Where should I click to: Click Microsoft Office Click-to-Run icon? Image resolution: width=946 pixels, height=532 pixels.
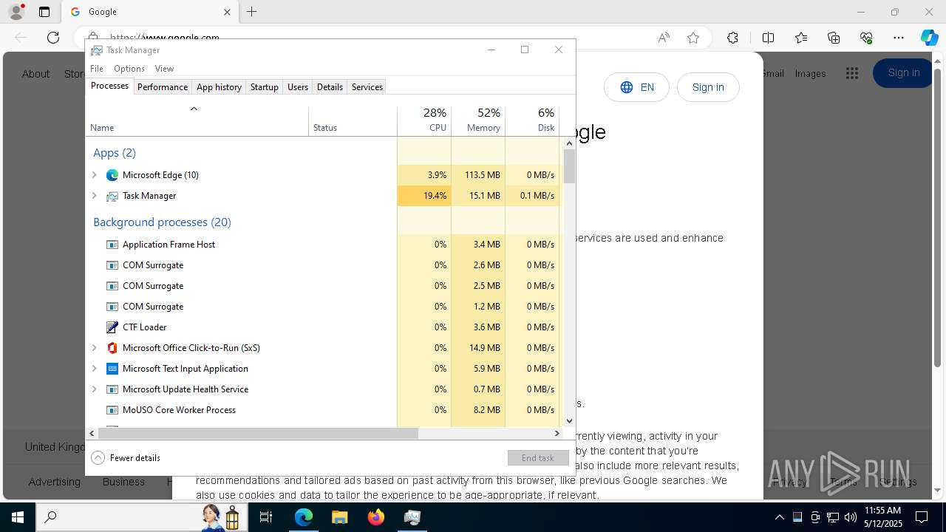point(112,348)
